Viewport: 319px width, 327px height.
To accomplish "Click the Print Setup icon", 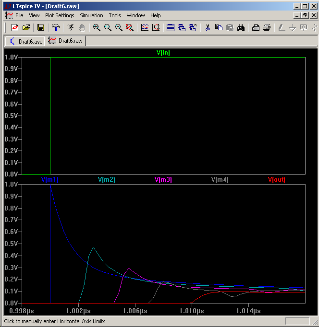I will [256, 27].
